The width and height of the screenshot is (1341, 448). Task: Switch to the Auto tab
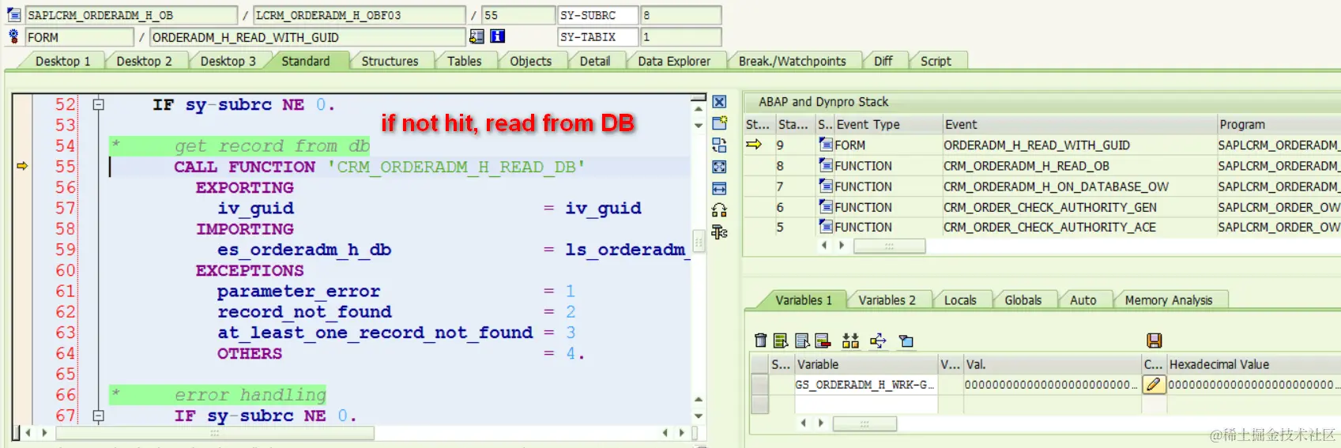click(1083, 300)
